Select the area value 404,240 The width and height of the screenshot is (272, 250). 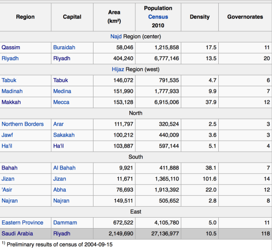click(x=123, y=59)
